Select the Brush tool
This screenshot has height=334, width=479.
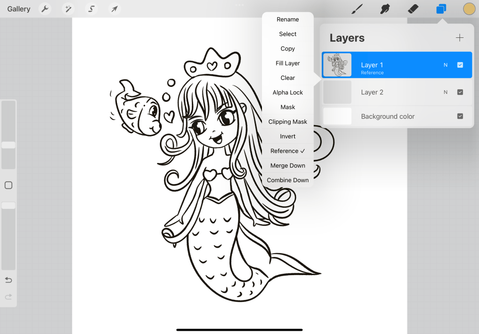(x=357, y=9)
